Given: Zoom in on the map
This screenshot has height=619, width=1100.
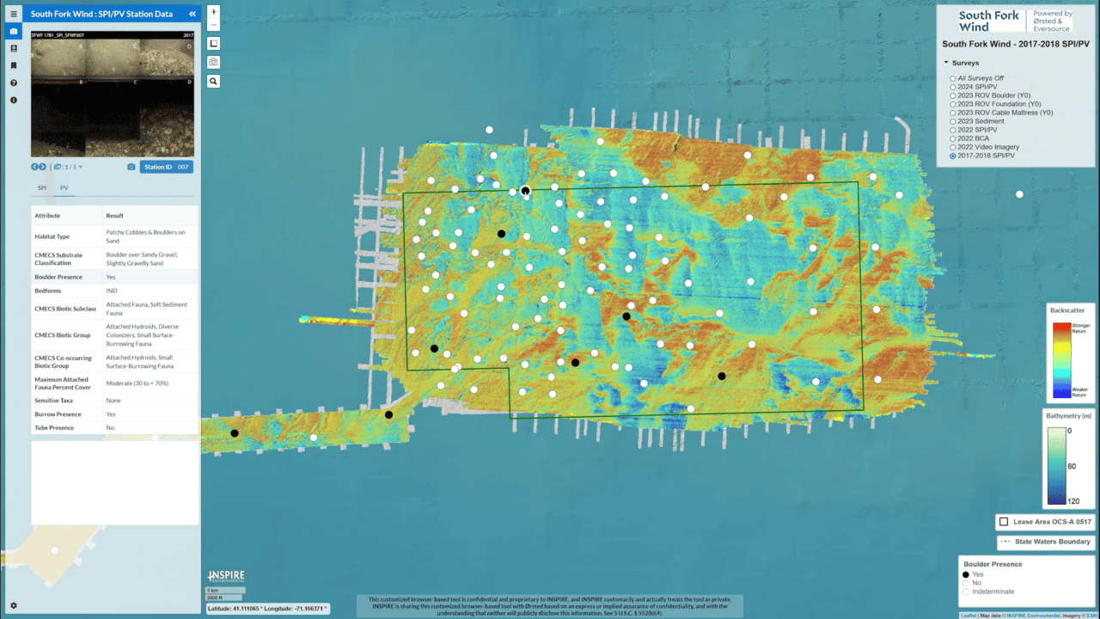Looking at the screenshot, I should (x=214, y=12).
